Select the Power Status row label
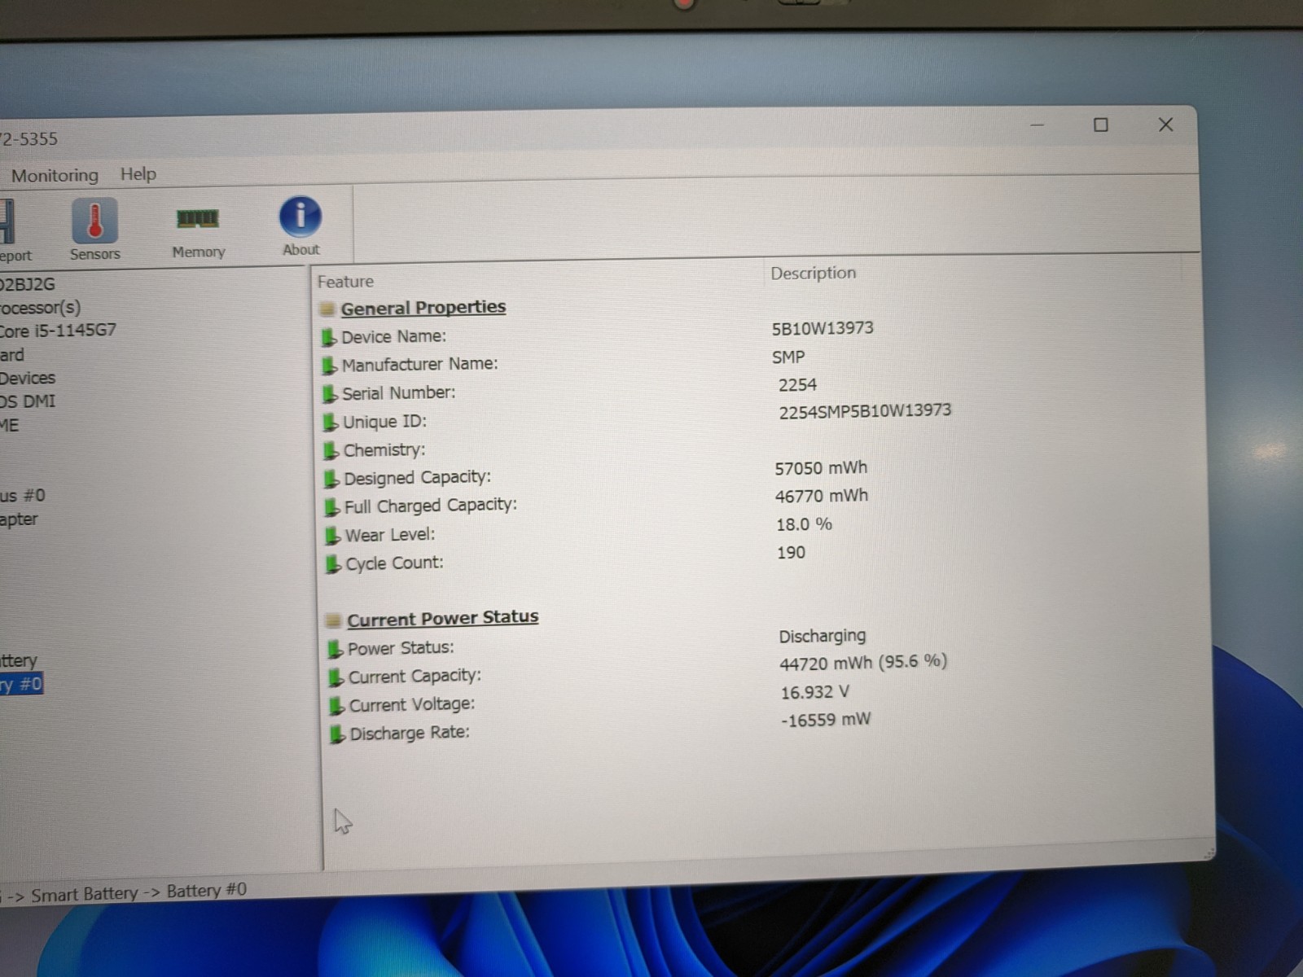This screenshot has height=977, width=1303. coord(401,648)
